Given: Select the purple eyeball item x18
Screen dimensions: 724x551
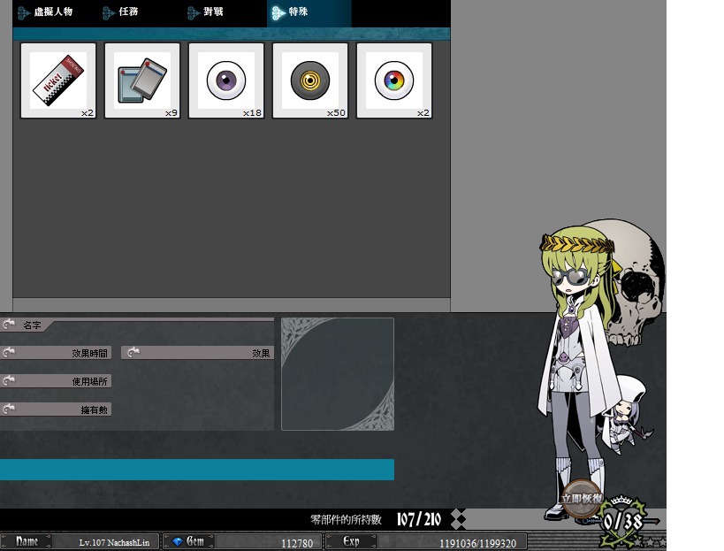Looking at the screenshot, I should click(x=226, y=80).
